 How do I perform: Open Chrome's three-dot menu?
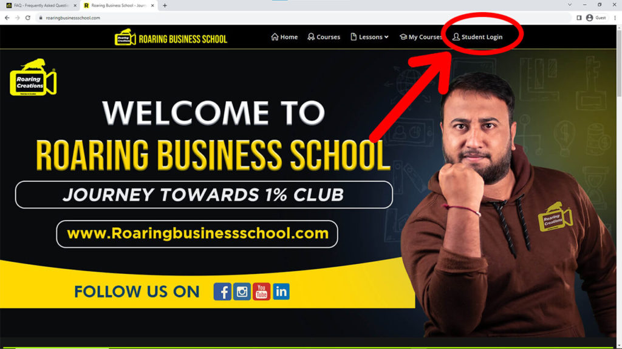pos(615,18)
